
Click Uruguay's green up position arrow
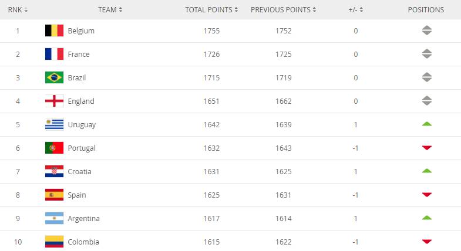426,124
